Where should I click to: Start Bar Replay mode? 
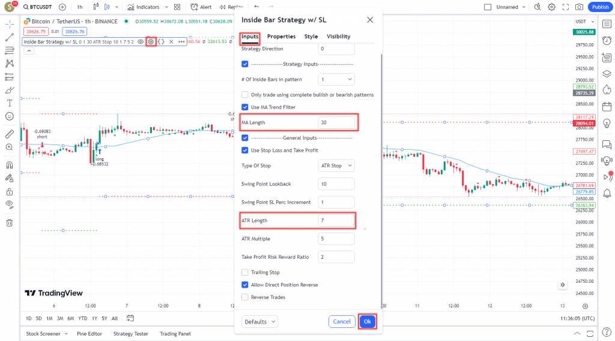point(231,7)
